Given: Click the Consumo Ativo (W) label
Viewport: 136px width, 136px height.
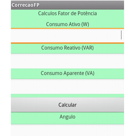Looking at the screenshot, I should click(67, 24).
